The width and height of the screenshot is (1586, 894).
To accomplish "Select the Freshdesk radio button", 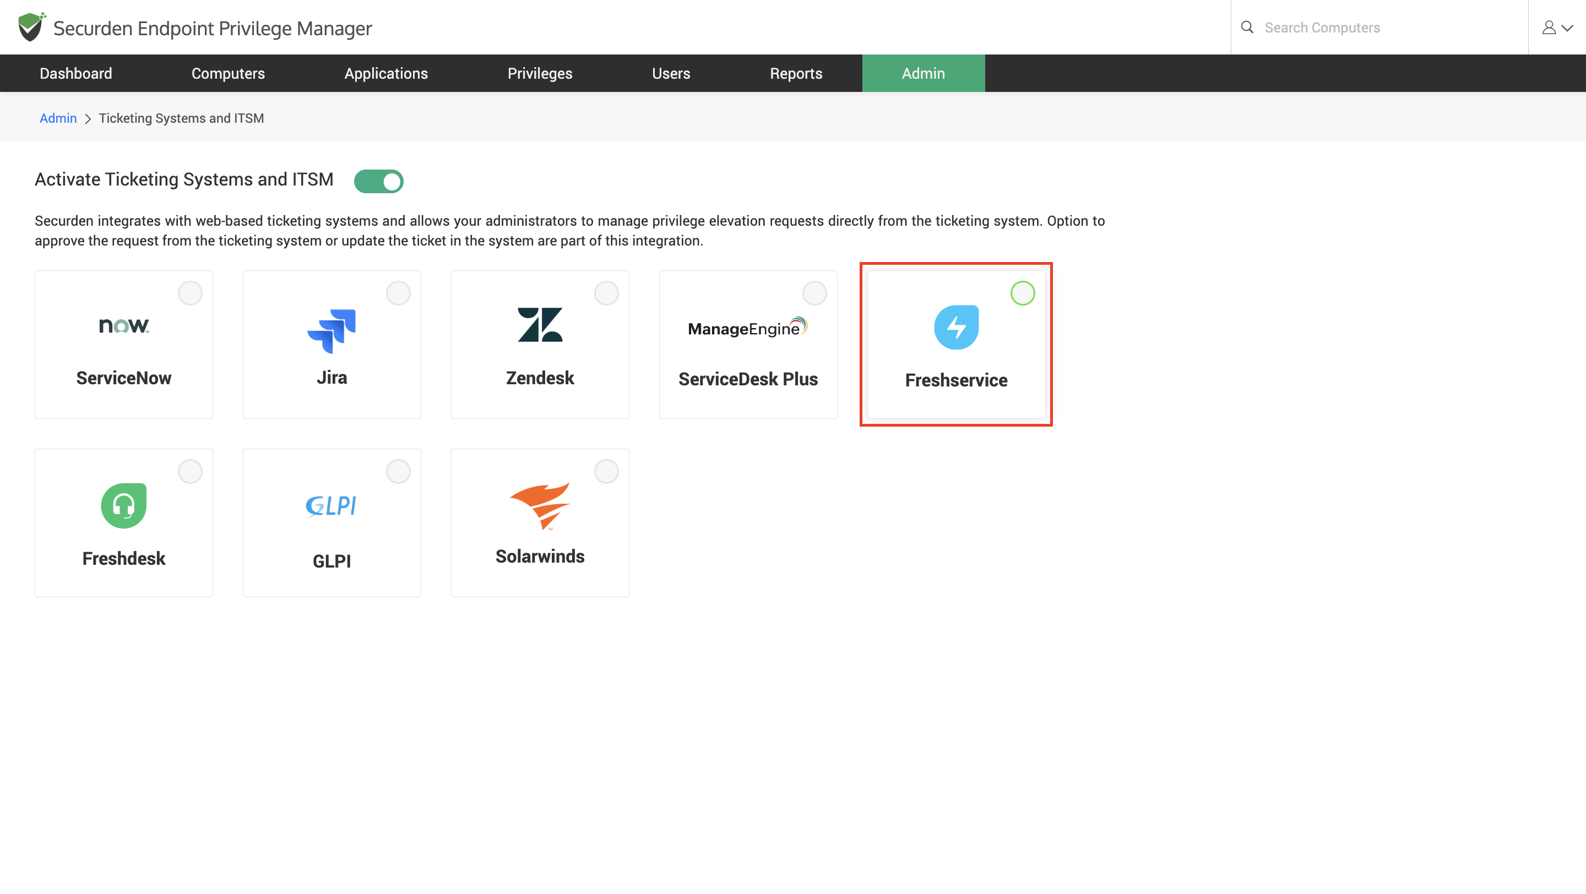I will (189, 471).
